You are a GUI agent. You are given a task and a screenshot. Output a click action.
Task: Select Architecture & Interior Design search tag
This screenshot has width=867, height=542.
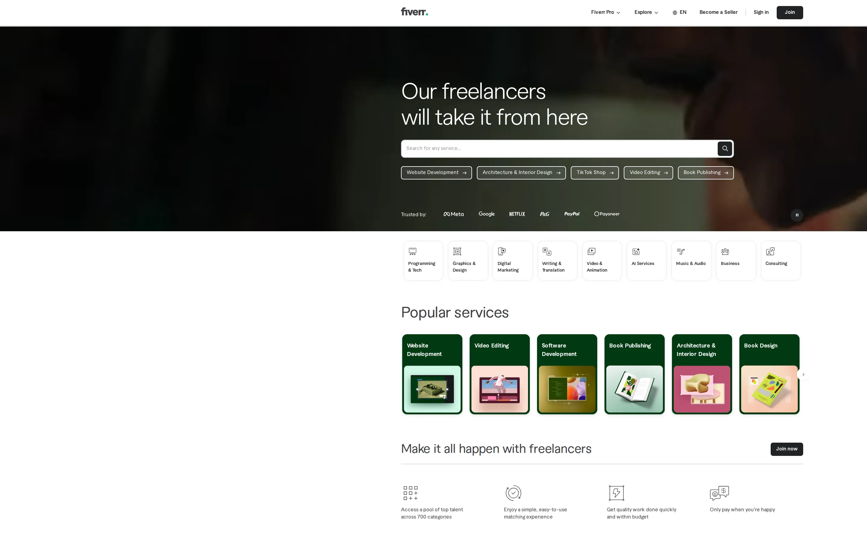tap(521, 173)
